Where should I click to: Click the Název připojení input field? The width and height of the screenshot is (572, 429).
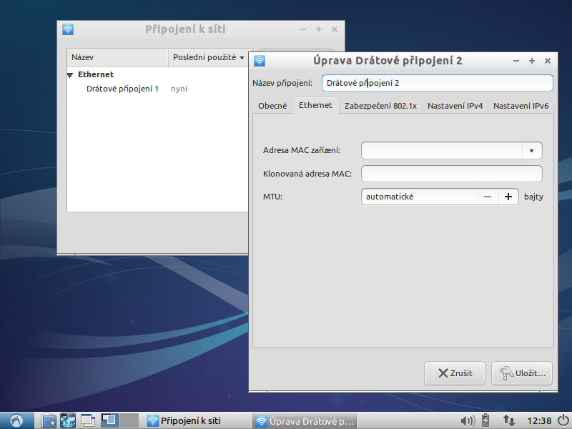point(437,82)
